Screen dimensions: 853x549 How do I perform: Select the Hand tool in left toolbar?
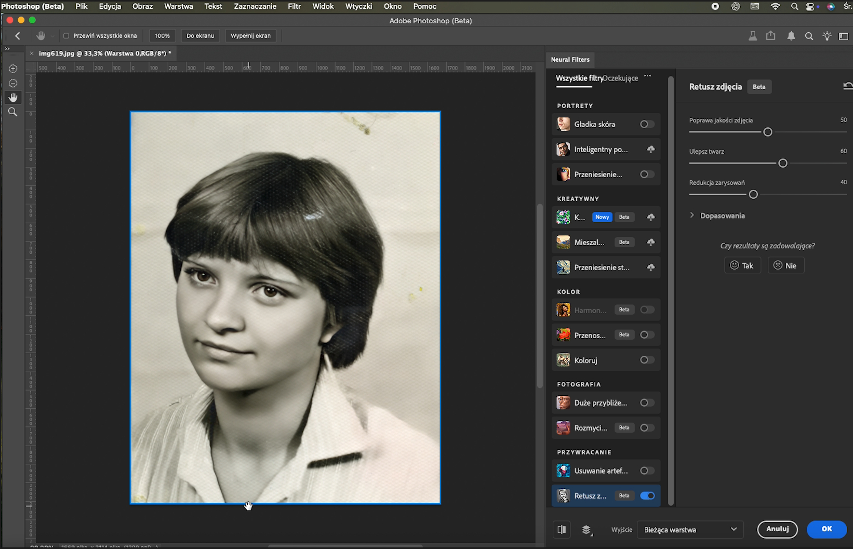[x=12, y=97]
